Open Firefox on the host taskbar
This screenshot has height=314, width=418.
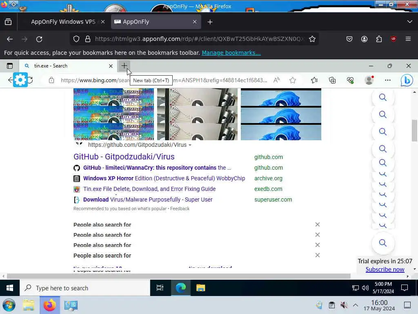click(x=49, y=305)
